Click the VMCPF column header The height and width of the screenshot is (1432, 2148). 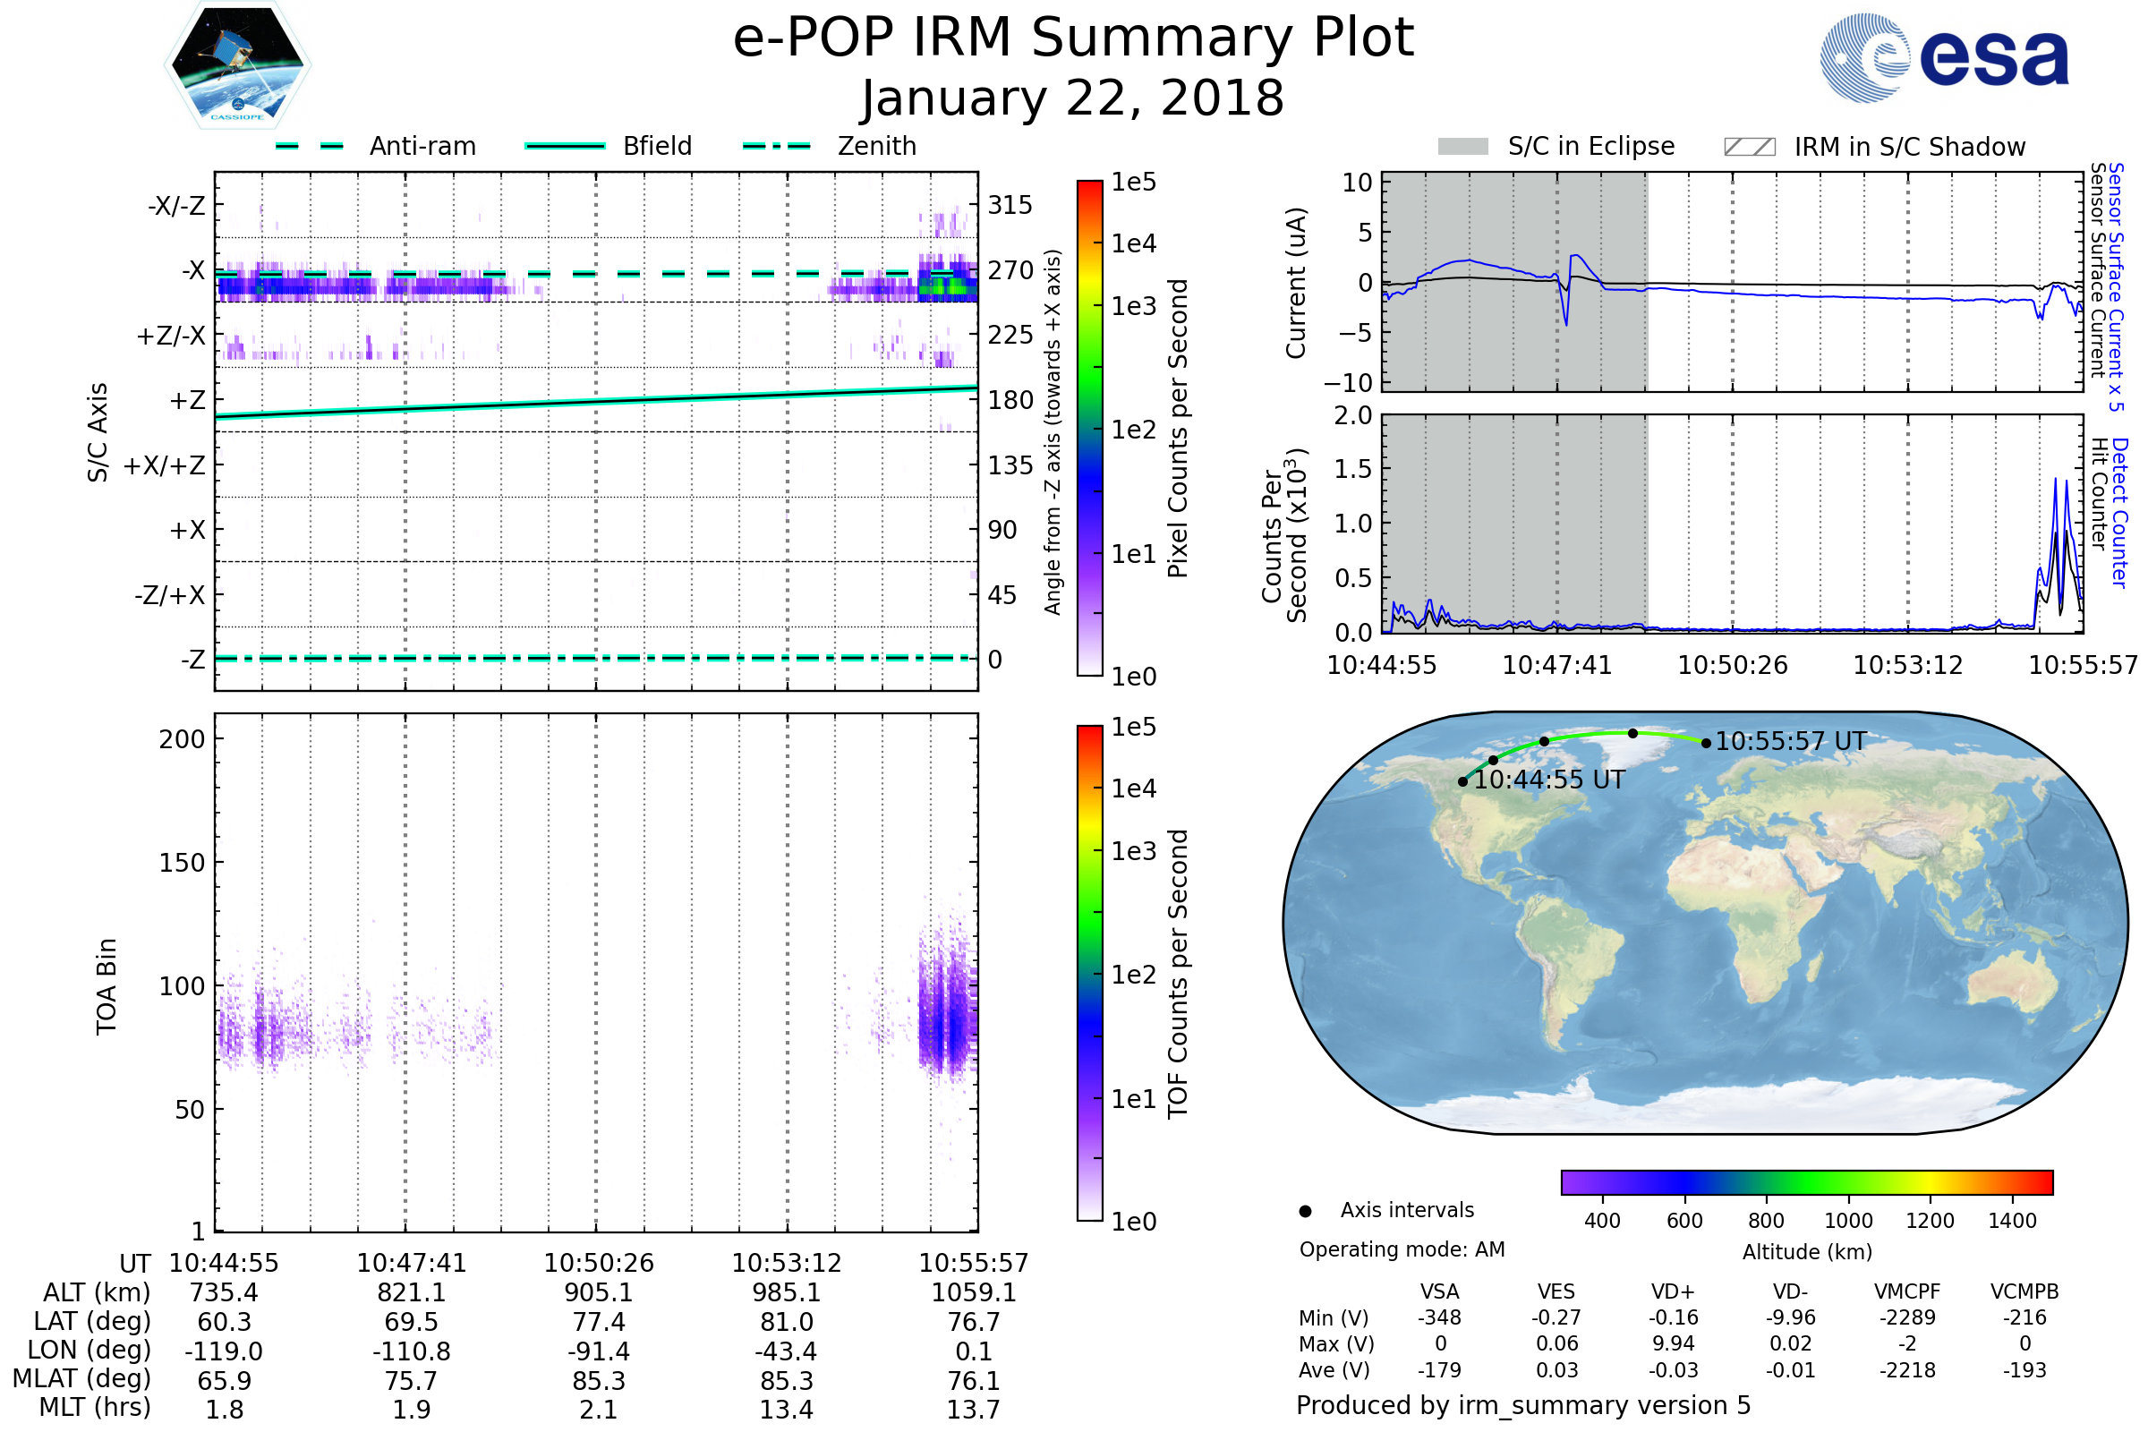[x=1907, y=1292]
